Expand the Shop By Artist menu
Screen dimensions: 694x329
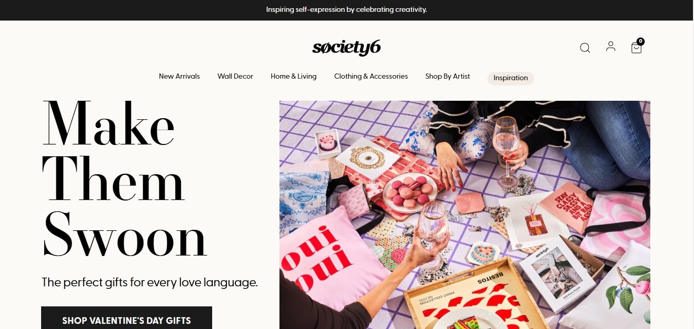click(x=447, y=76)
